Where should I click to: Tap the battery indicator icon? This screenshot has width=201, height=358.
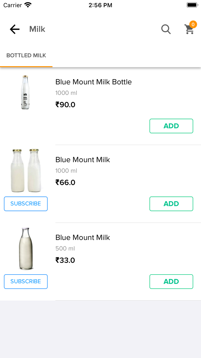click(192, 5)
